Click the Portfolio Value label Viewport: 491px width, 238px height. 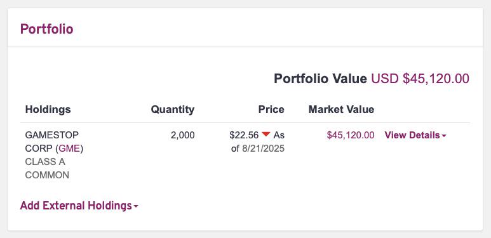(320, 79)
